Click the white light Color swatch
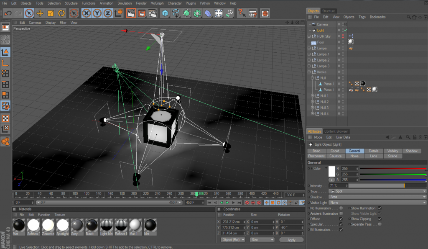Viewport: 428px width, 249px height. [x=332, y=171]
